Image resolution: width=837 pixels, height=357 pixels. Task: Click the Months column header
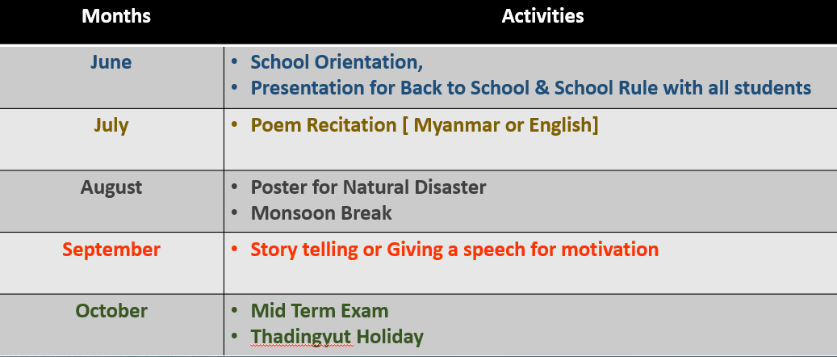point(116,16)
